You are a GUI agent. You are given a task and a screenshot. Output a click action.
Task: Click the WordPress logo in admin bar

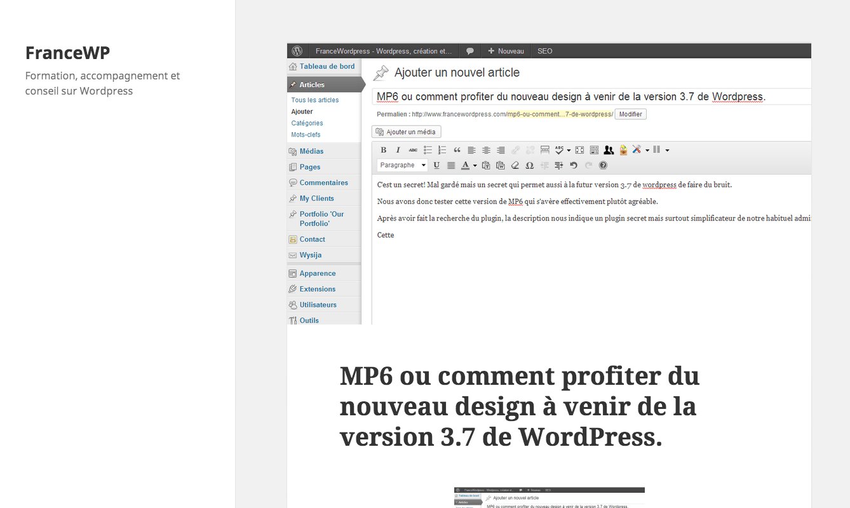click(297, 51)
